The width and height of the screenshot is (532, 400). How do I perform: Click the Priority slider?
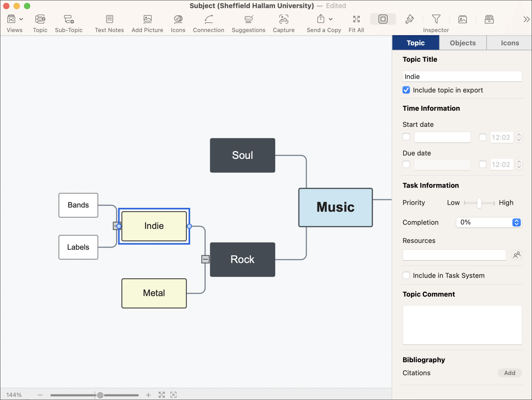[x=479, y=203]
